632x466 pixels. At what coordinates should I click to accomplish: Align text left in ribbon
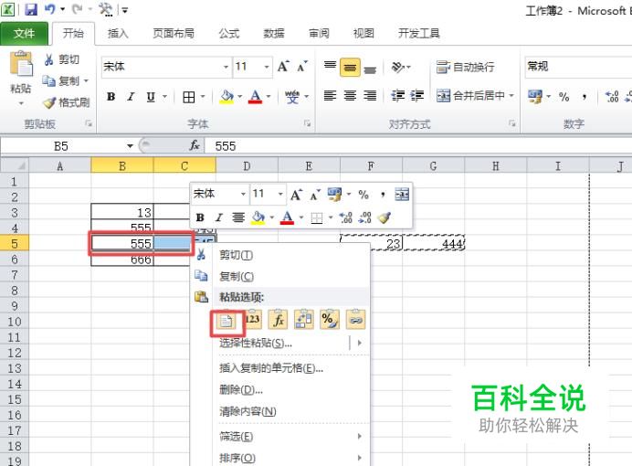[330, 96]
